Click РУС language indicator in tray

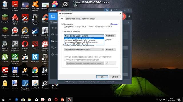[x=164, y=99]
